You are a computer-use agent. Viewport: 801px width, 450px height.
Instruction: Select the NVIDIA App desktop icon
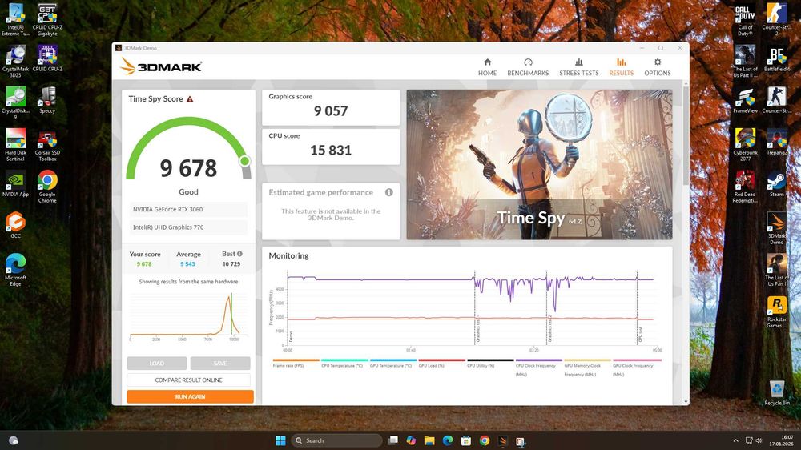click(x=15, y=184)
